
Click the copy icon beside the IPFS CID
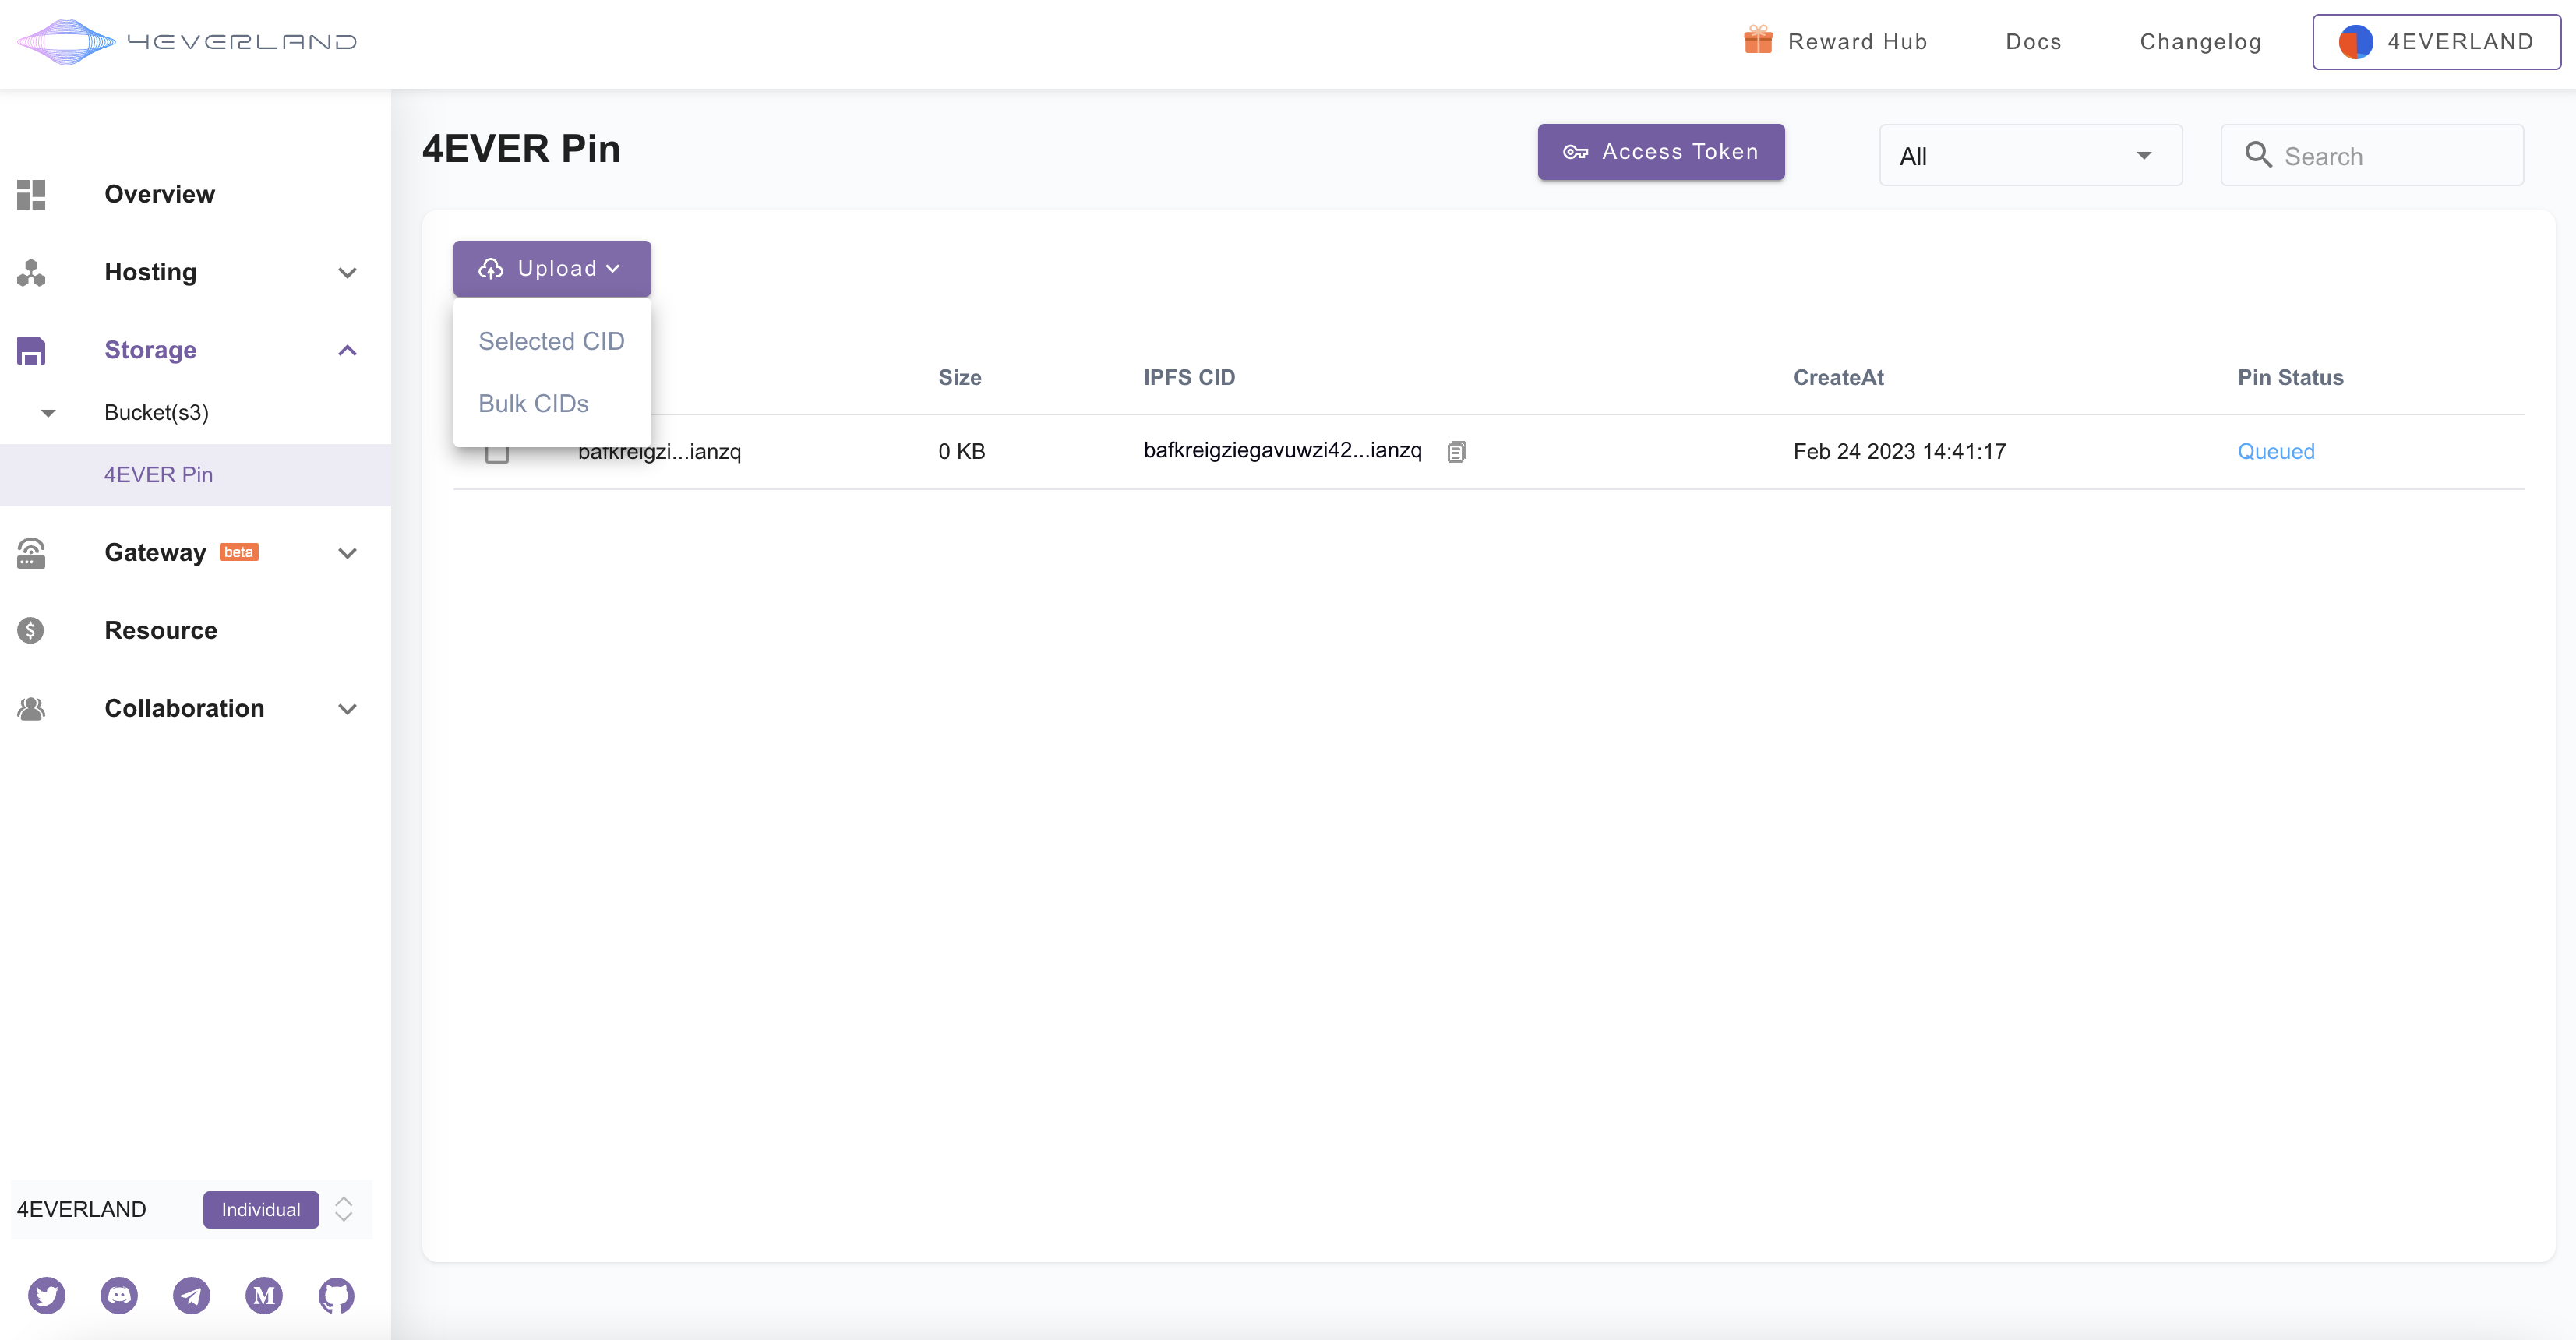point(1456,452)
